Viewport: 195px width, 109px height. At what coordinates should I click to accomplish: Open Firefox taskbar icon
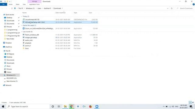[x=90, y=106]
